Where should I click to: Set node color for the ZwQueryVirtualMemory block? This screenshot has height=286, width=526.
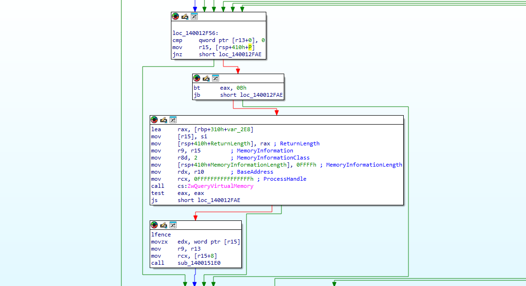(154, 120)
